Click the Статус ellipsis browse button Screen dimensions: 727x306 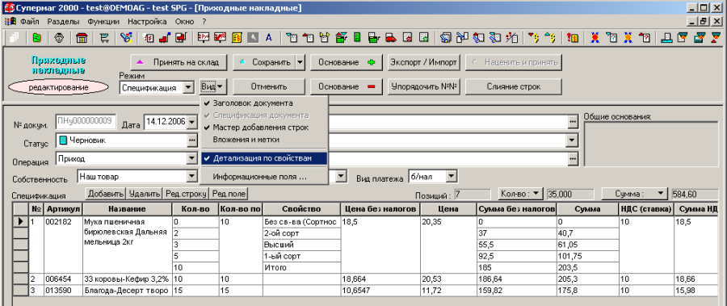click(192, 140)
